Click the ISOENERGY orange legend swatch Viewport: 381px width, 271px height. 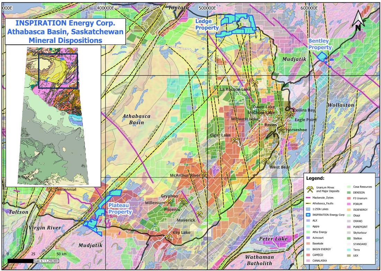click(349, 210)
